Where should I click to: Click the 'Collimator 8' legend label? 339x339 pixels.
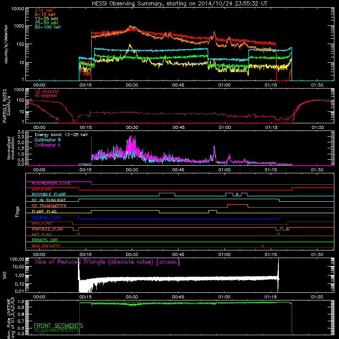(47, 140)
